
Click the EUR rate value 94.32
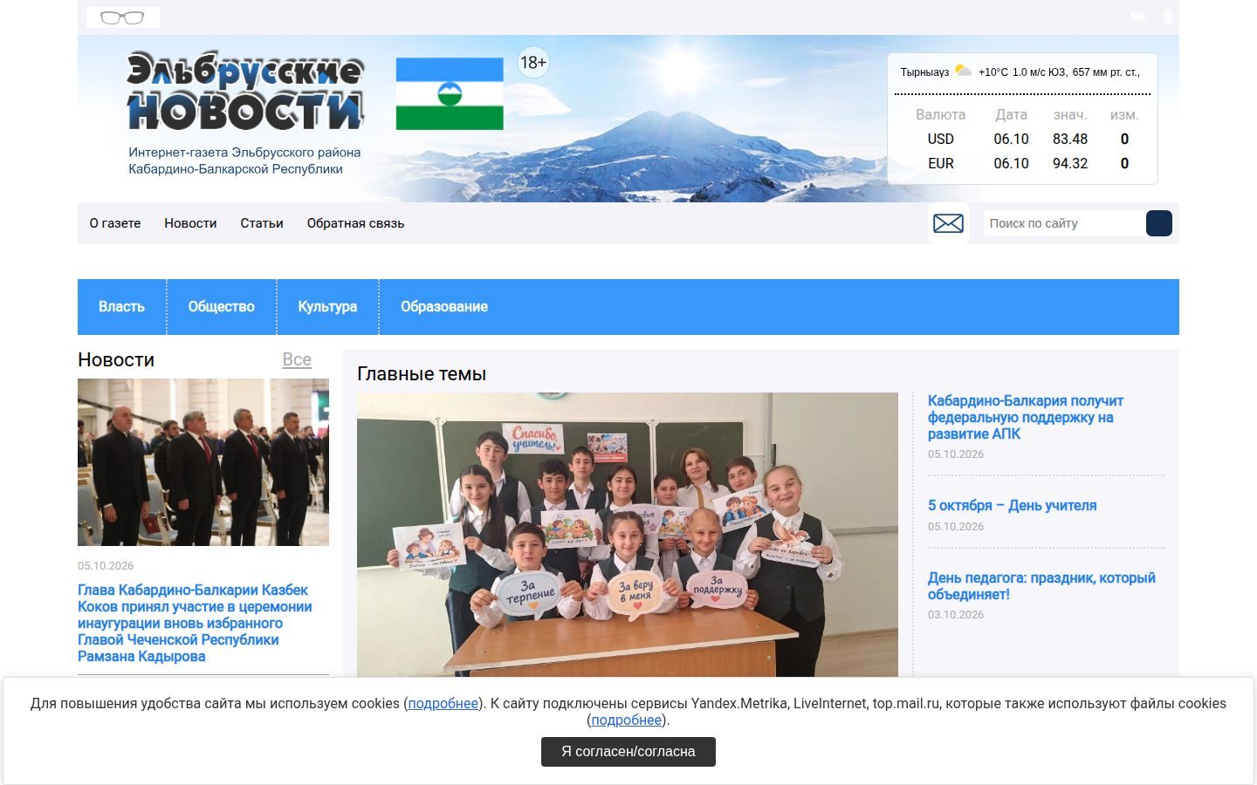[1070, 163]
